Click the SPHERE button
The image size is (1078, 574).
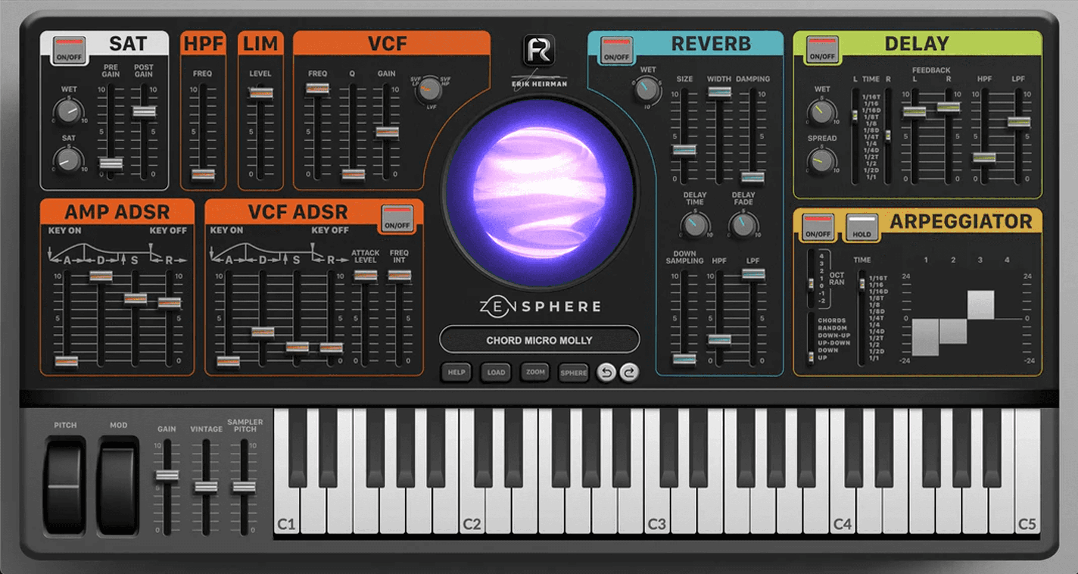(574, 372)
